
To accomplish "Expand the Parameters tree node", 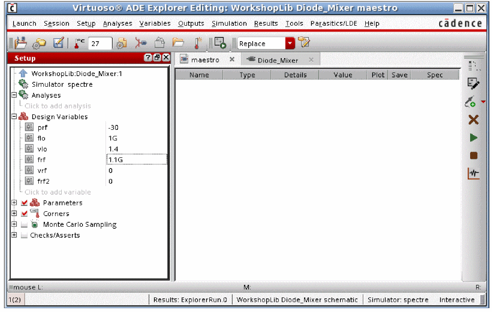I will click(14, 203).
